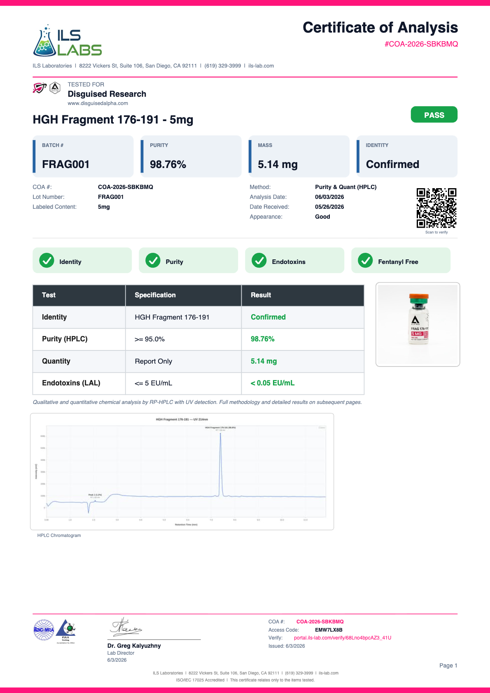Click the Analysis Date value 06/03/2026

click(329, 197)
